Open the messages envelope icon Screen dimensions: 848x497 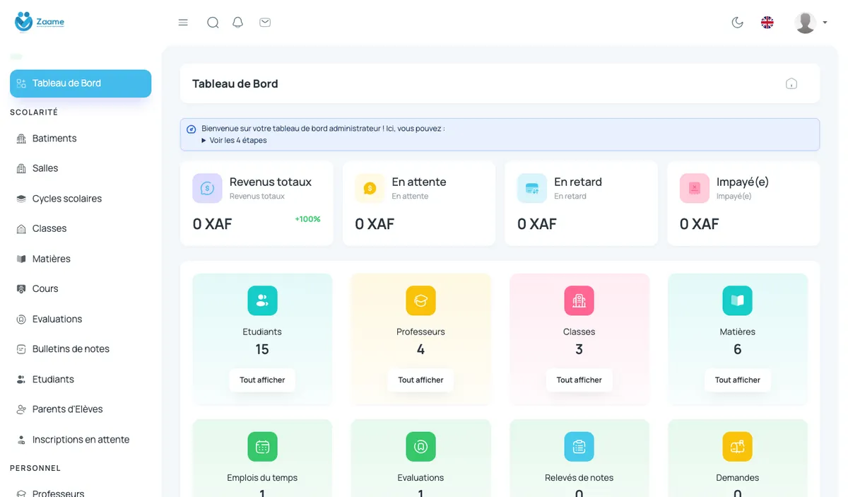[265, 23]
